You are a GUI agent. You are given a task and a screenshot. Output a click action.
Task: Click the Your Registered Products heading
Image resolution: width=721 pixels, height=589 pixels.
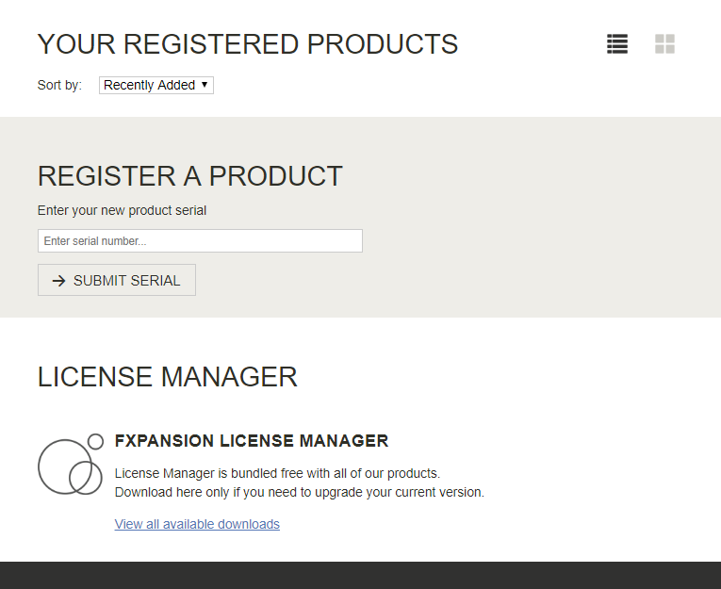[x=247, y=44]
